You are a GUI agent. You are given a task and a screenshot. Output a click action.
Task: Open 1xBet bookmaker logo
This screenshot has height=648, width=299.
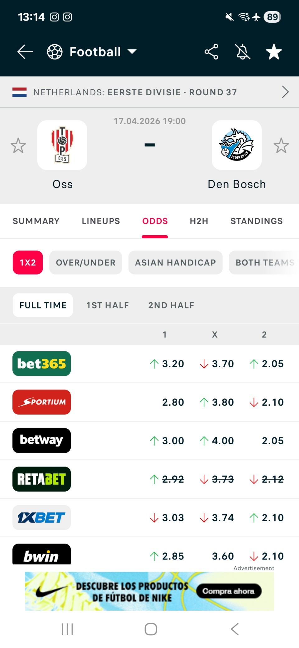(x=42, y=517)
